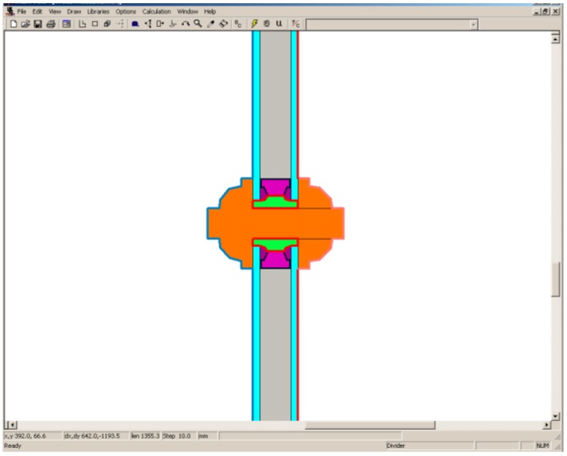Click the Help menu

[210, 12]
